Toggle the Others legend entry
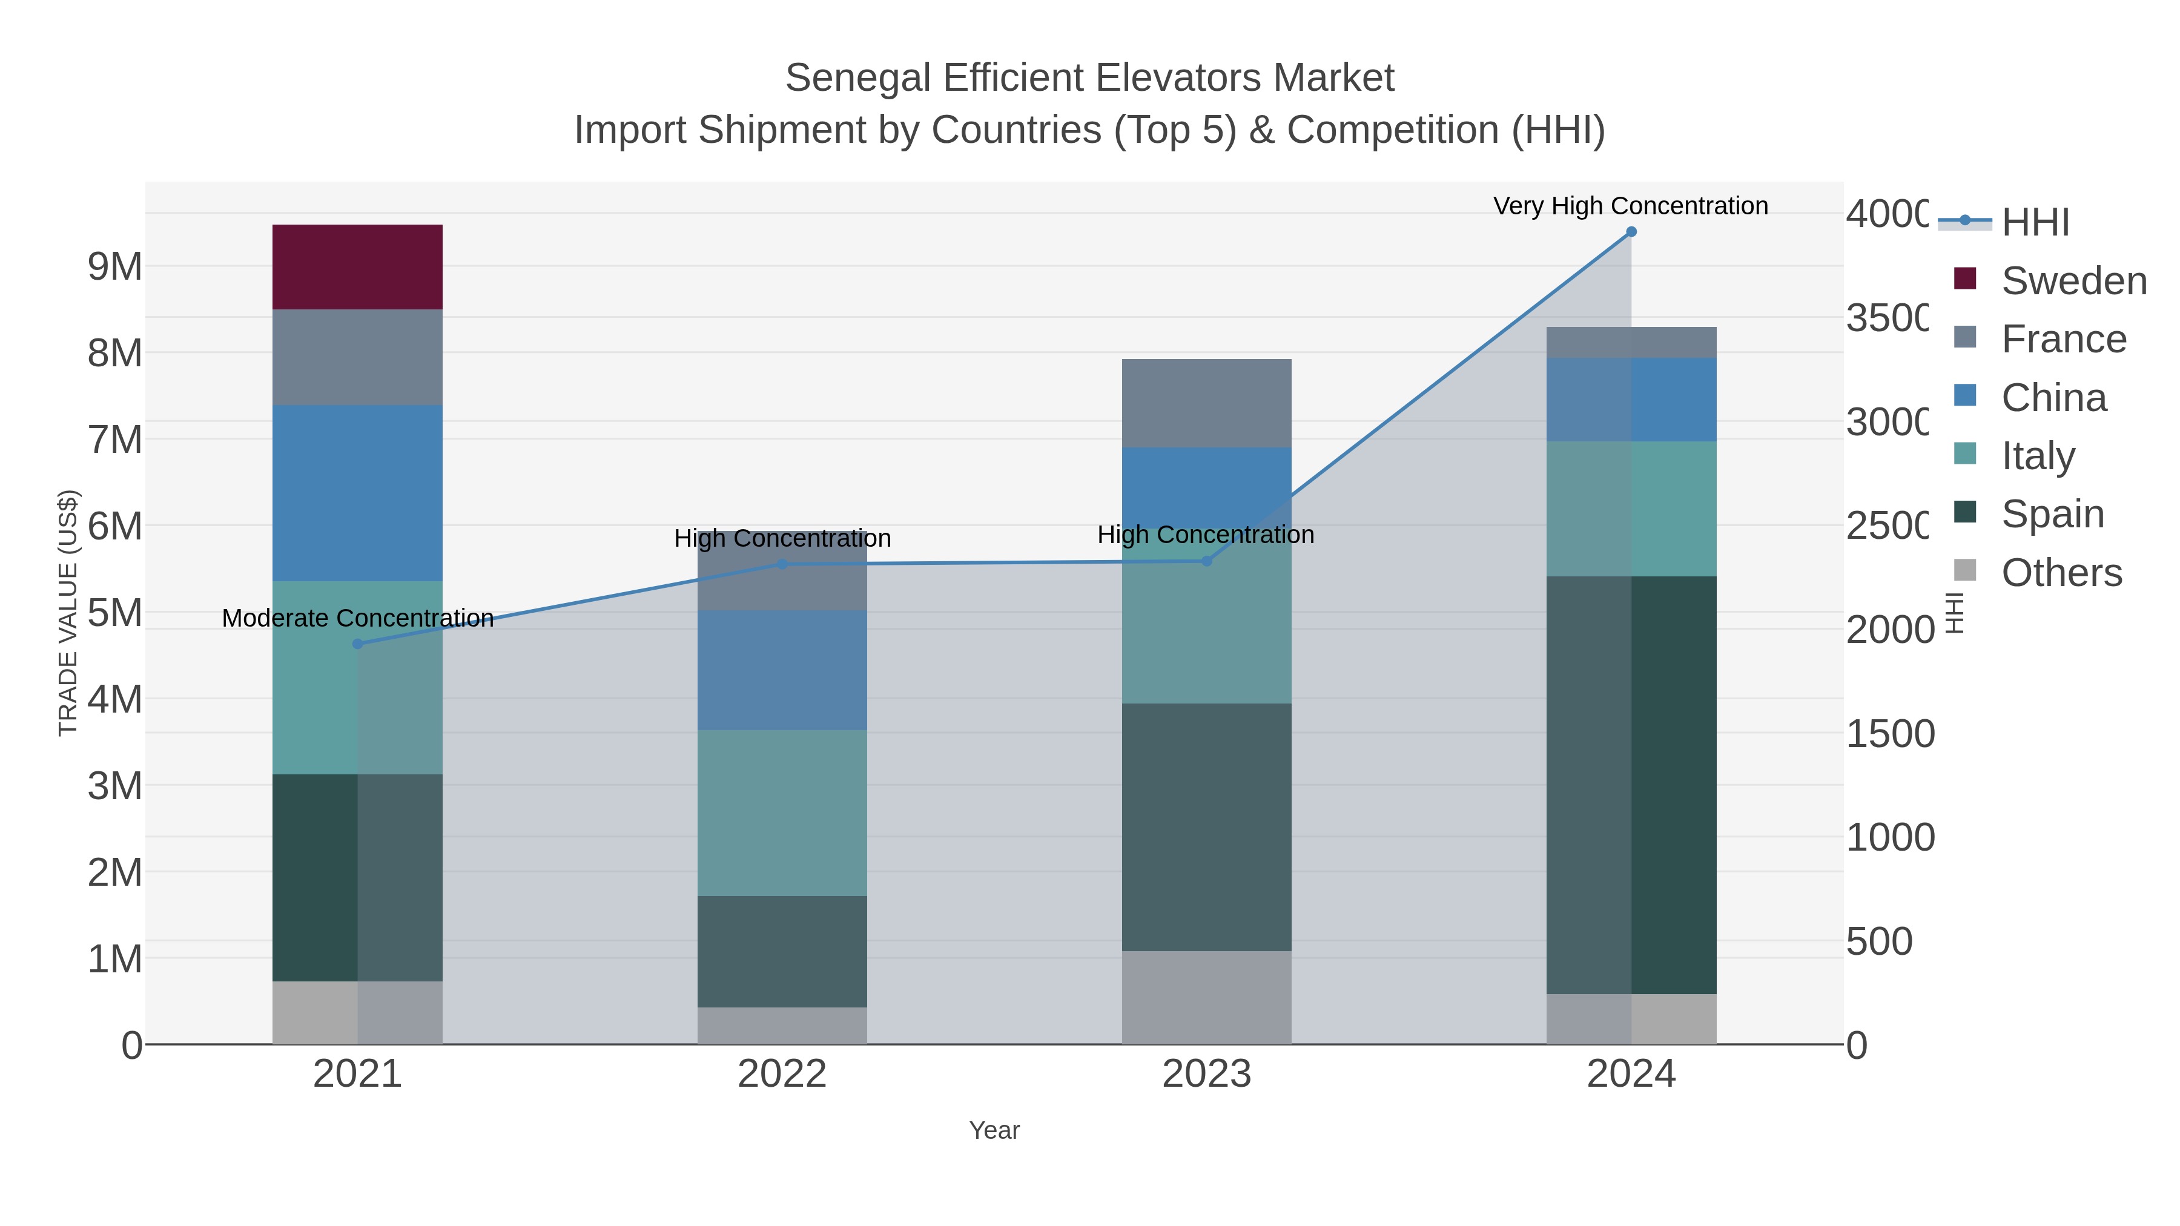2180x1226 pixels. click(2038, 572)
